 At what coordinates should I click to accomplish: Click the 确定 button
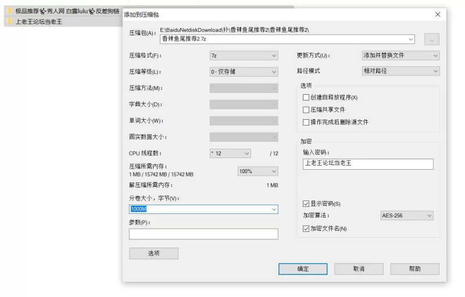[x=303, y=269]
